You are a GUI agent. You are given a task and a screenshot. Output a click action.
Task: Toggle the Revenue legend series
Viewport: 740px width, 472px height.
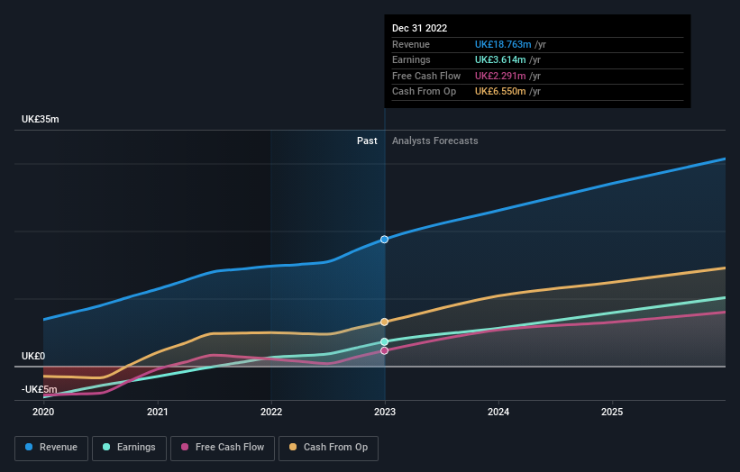coord(51,448)
